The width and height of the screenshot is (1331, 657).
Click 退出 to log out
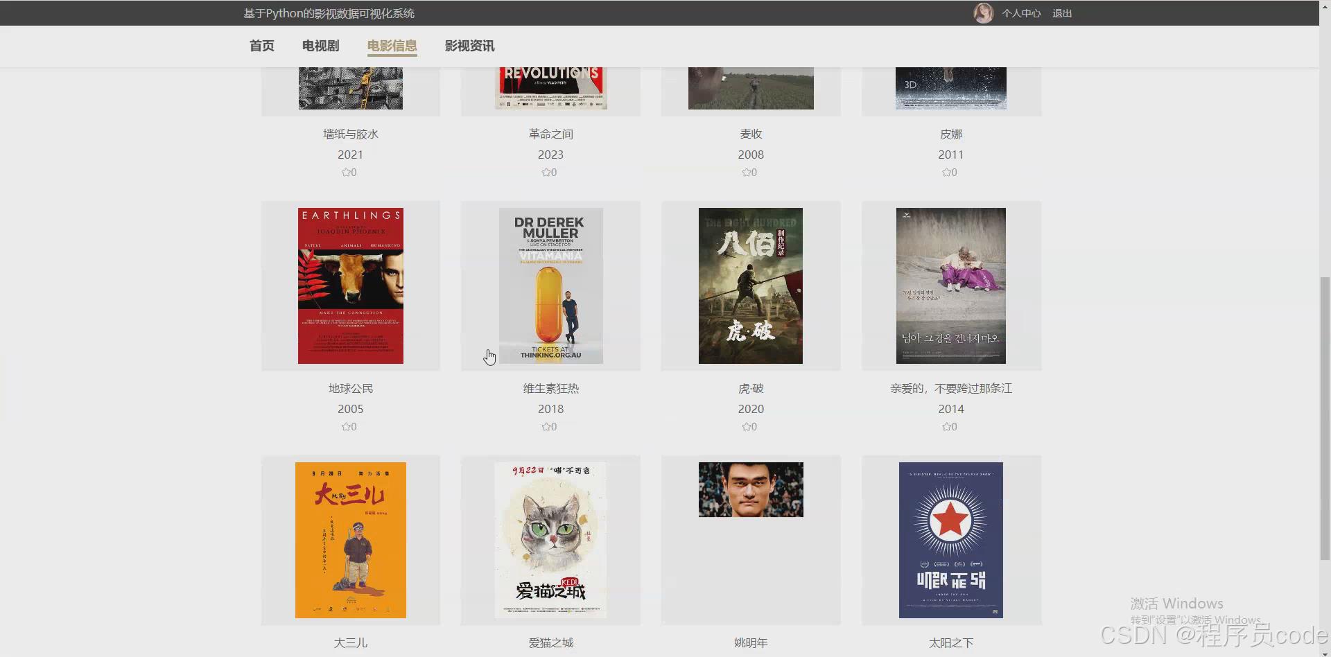click(1062, 13)
